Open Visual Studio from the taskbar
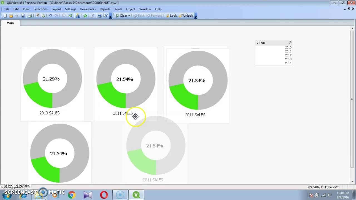356x200 pixels. coord(88,195)
